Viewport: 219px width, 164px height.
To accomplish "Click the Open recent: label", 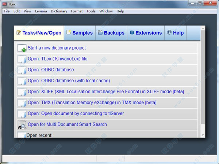I will (39, 135).
